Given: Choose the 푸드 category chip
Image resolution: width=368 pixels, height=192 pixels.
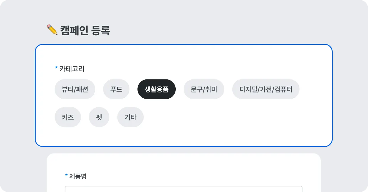Looking at the screenshot, I should pos(116,89).
